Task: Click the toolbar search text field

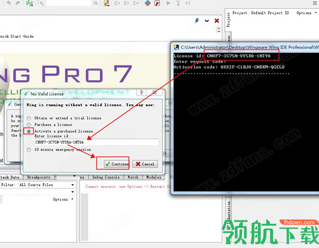Action: click(x=69, y=3)
